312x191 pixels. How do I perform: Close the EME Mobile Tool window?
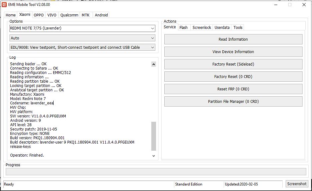point(304,5)
